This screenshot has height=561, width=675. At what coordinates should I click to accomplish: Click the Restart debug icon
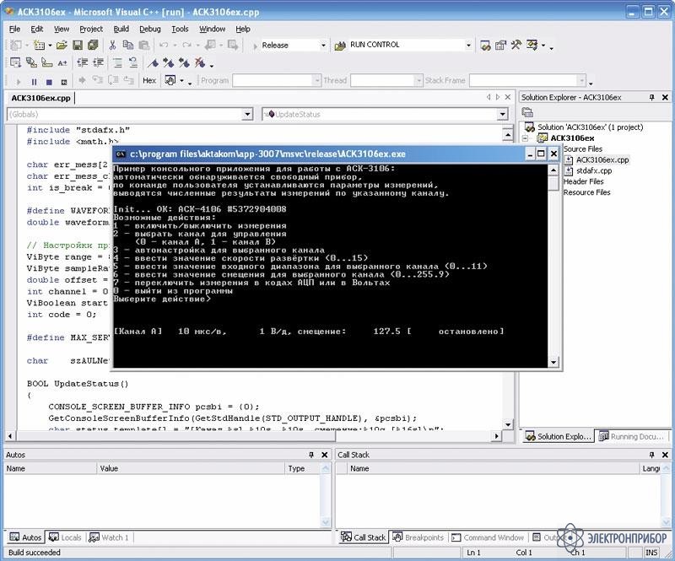64,81
